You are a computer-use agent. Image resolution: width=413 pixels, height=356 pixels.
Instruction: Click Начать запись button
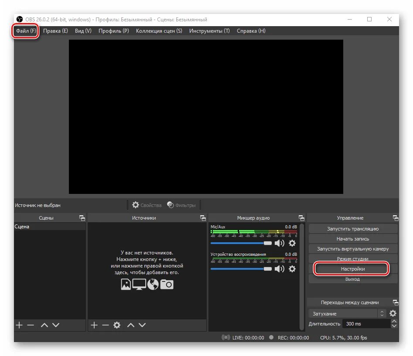(353, 239)
